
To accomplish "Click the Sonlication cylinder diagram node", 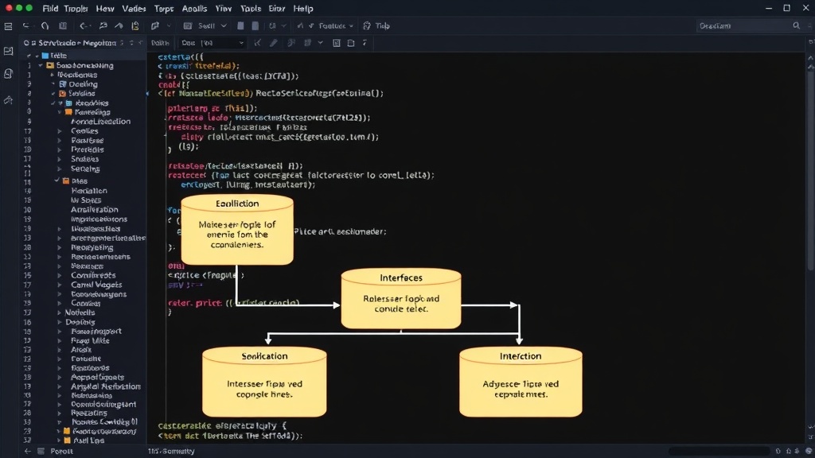I will (264, 382).
